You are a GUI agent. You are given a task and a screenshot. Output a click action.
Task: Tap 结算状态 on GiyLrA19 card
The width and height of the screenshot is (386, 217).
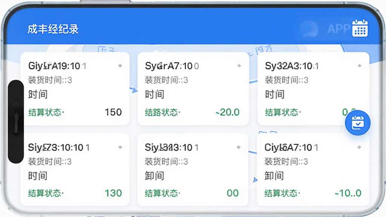(x=46, y=112)
